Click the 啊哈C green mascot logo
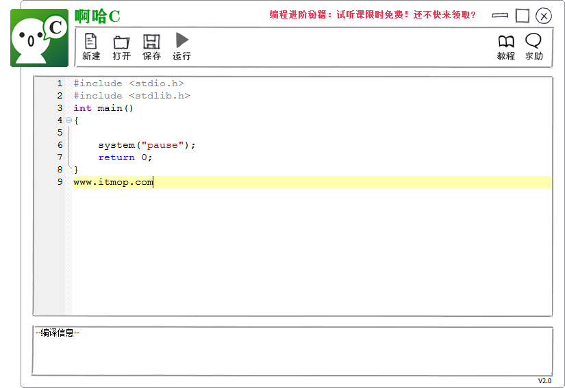 tap(39, 38)
